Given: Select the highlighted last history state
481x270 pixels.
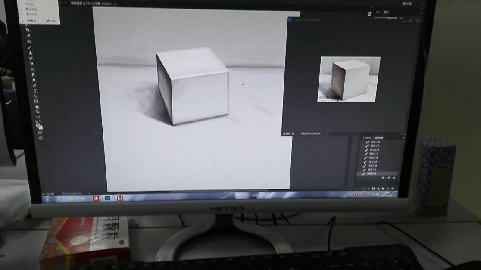Looking at the screenshot, I should click(377, 174).
